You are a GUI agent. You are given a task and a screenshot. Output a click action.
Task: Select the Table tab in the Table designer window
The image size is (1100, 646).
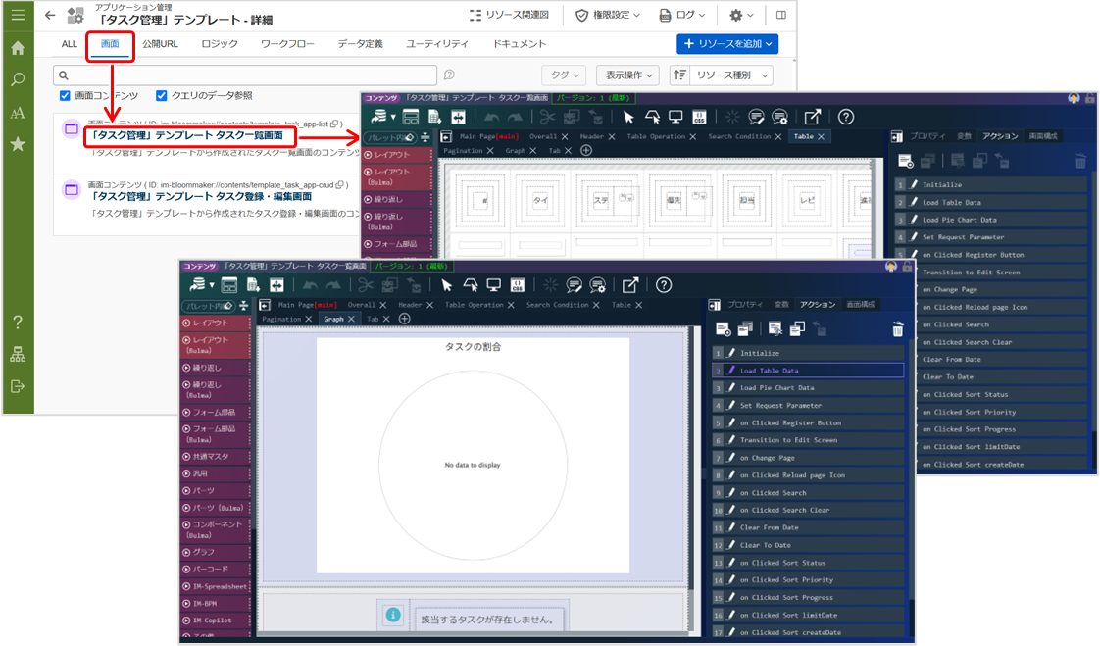pos(803,137)
